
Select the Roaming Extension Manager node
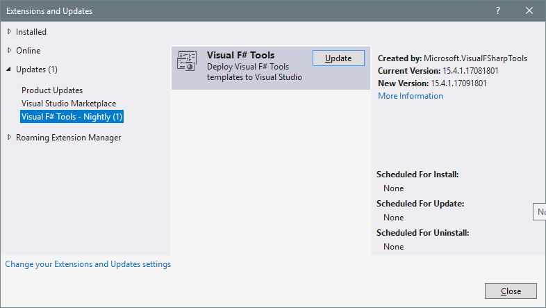pyautogui.click(x=68, y=138)
